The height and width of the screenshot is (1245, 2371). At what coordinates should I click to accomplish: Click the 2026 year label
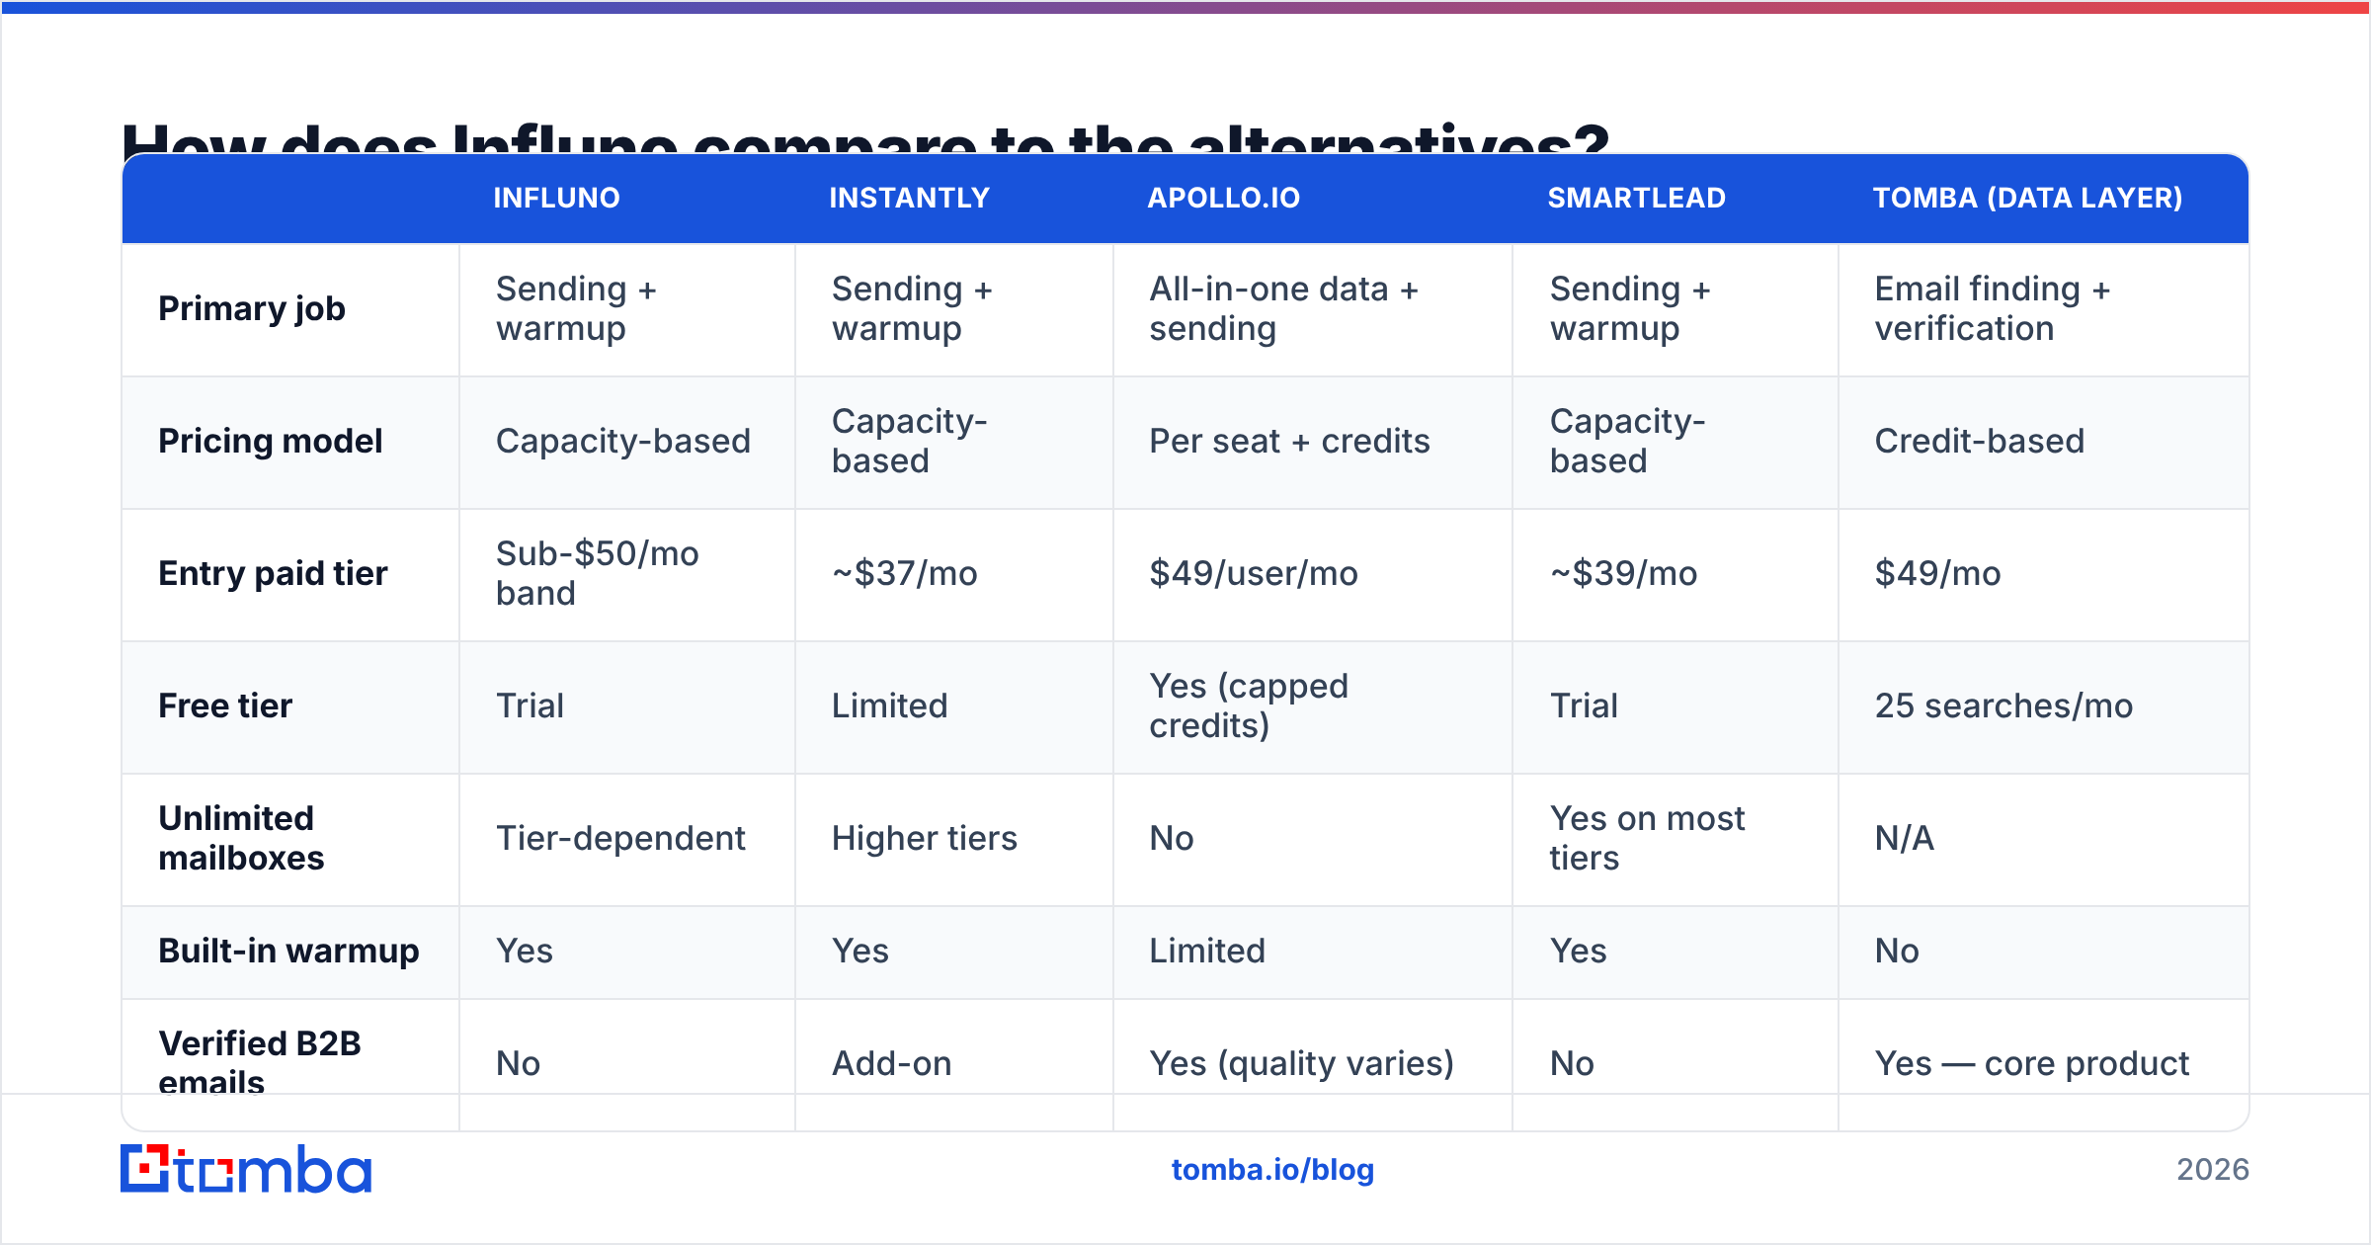click(2213, 1170)
